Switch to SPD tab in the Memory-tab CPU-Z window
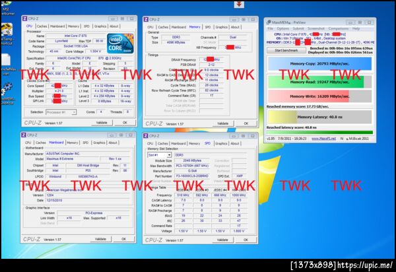The image size is (396, 272). (208, 27)
